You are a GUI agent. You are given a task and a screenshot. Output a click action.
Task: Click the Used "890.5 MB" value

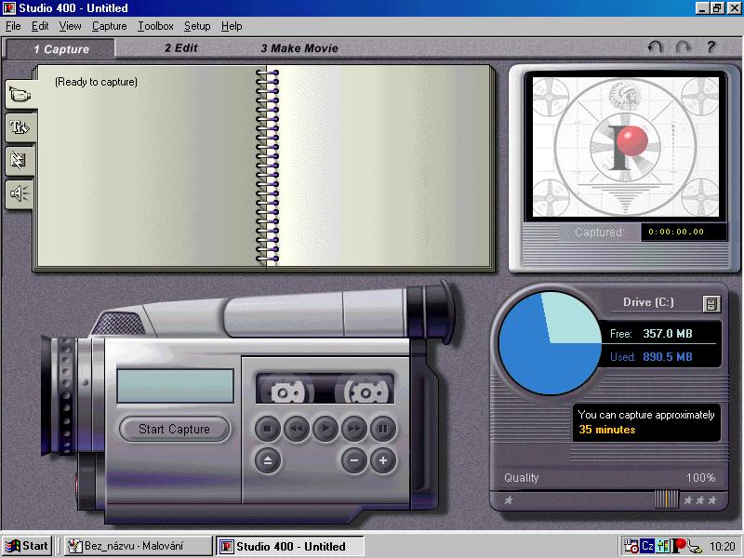668,357
